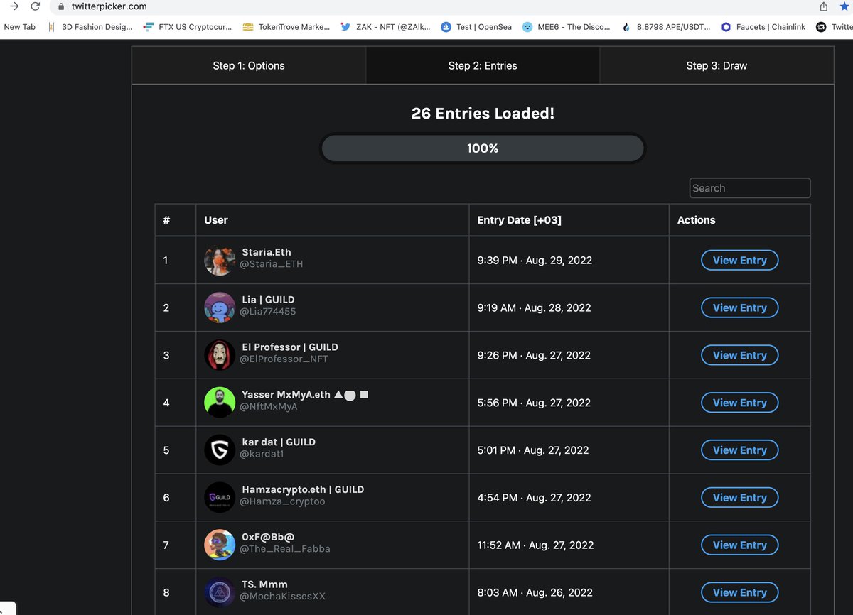The width and height of the screenshot is (853, 615).
Task: Open @Staria_ETH handle
Action: click(272, 264)
